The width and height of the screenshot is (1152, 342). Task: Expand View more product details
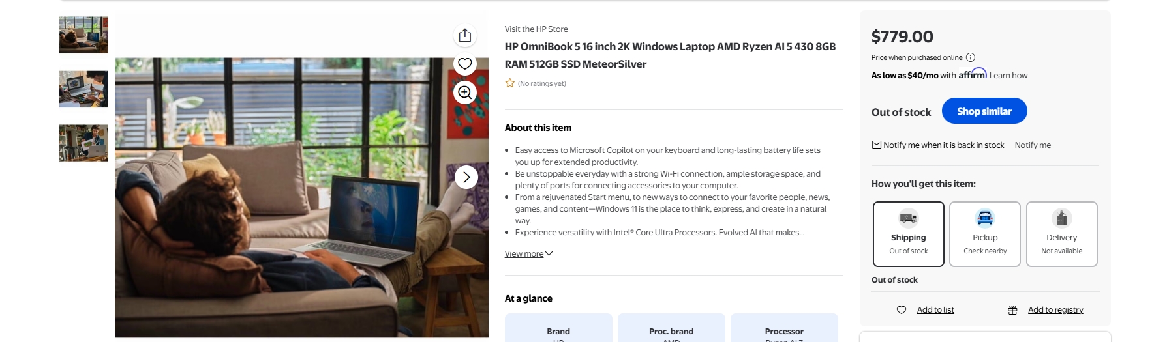click(528, 254)
